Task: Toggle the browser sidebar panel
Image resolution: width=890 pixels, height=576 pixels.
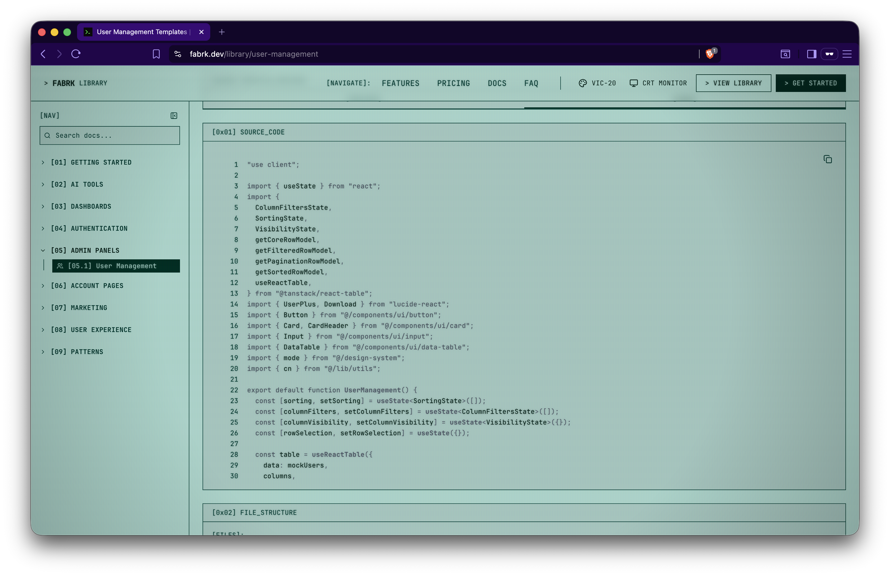Action: pos(811,54)
